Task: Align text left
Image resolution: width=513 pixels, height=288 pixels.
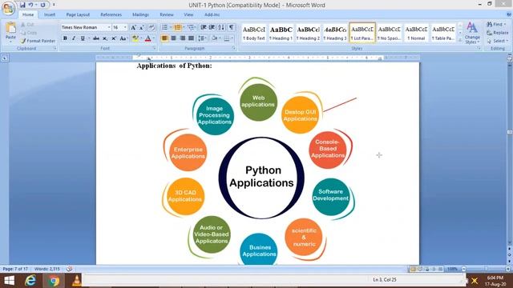Action: (164, 38)
